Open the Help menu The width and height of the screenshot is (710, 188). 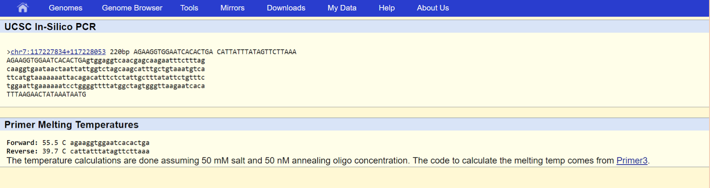387,8
